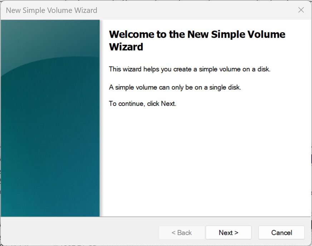Click the 'Welcome to the New Simple Volume' heading line
The image size is (312, 246).
[x=197, y=34]
